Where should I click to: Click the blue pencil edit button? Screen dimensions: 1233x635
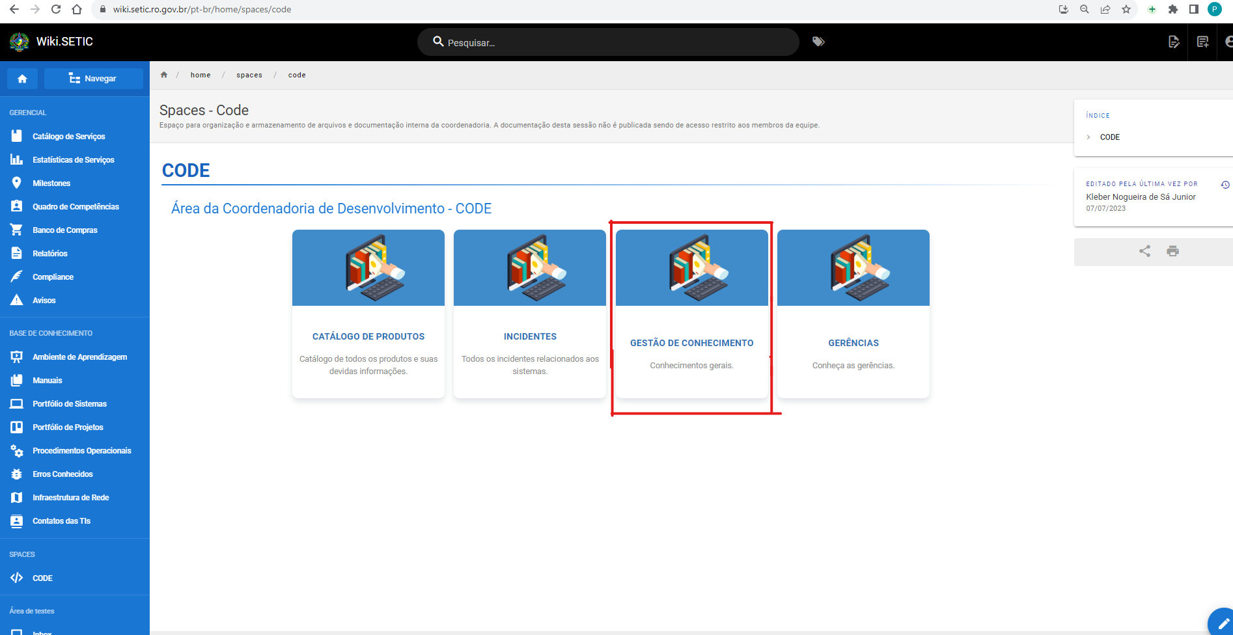(1221, 622)
